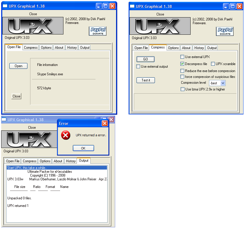Enable Use lzma UPX 2.9x or higher

pyautogui.click(x=182, y=89)
